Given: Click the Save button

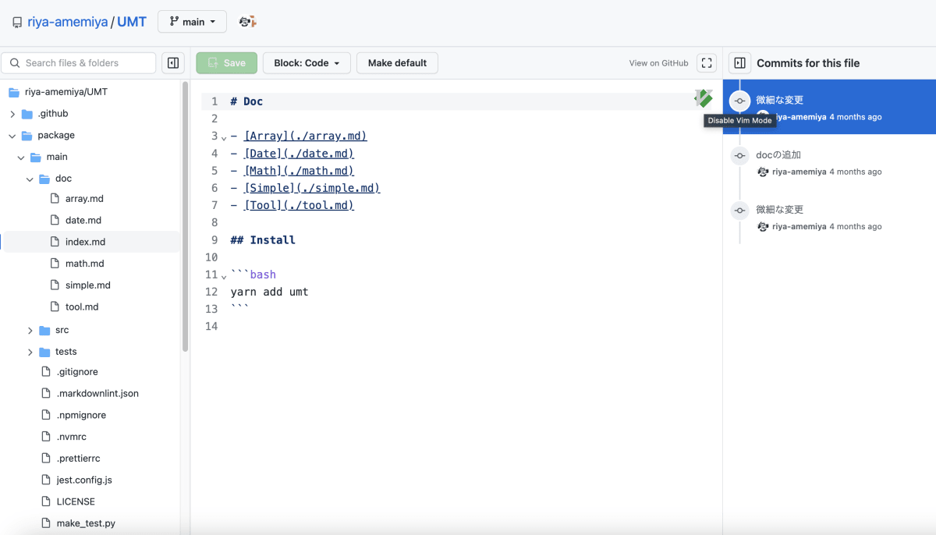Looking at the screenshot, I should coord(227,63).
